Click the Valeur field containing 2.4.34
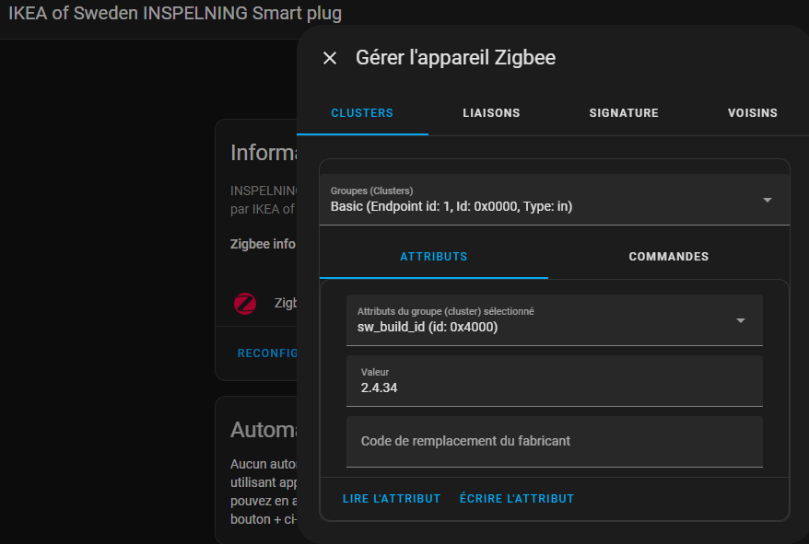This screenshot has width=809, height=544. [x=555, y=381]
